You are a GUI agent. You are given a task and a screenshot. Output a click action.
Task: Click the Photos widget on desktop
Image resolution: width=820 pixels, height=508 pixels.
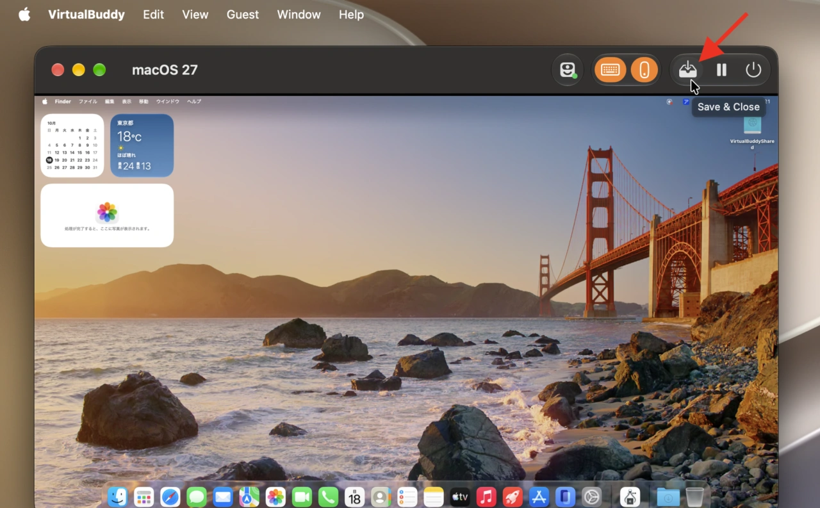click(x=107, y=215)
